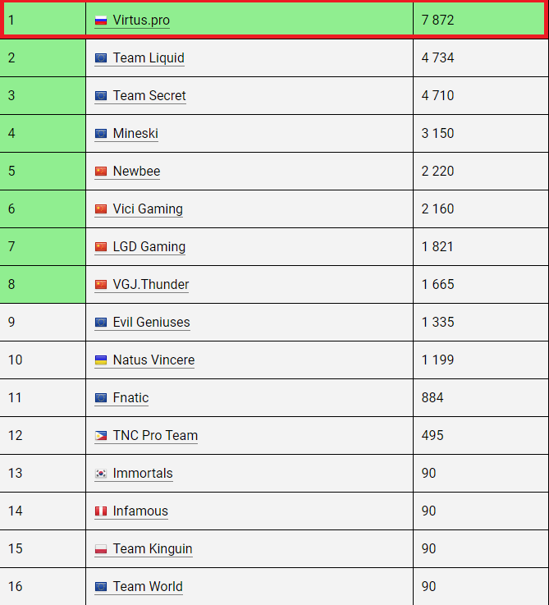Click the flag icon next to VGJ.Thunder
This screenshot has width=549, height=605.
pyautogui.click(x=101, y=285)
